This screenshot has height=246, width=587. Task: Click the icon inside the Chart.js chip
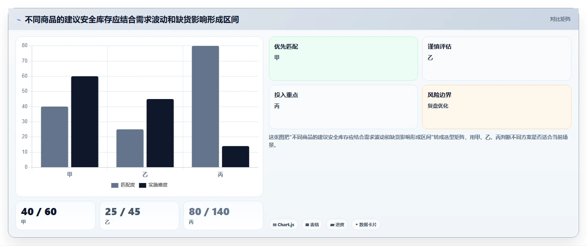point(274,225)
